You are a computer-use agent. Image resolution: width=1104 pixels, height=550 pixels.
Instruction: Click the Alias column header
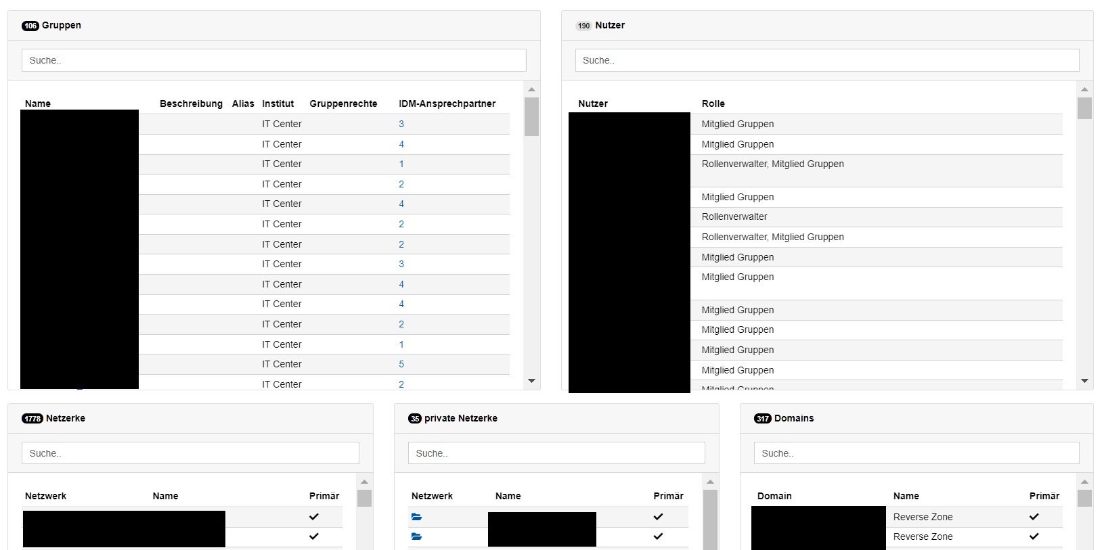243,104
